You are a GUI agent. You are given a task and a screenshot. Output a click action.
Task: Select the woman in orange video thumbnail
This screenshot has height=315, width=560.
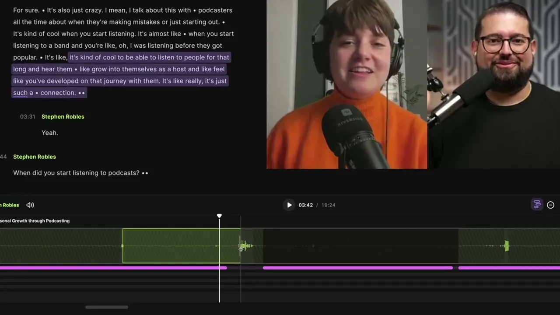pos(347,84)
